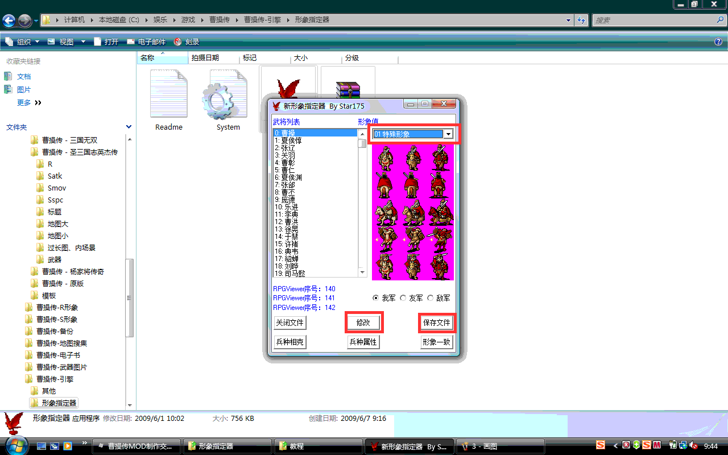Viewport: 728px width, 455px height.
Task: Click the Windows Start orb
Action: [x=15, y=445]
